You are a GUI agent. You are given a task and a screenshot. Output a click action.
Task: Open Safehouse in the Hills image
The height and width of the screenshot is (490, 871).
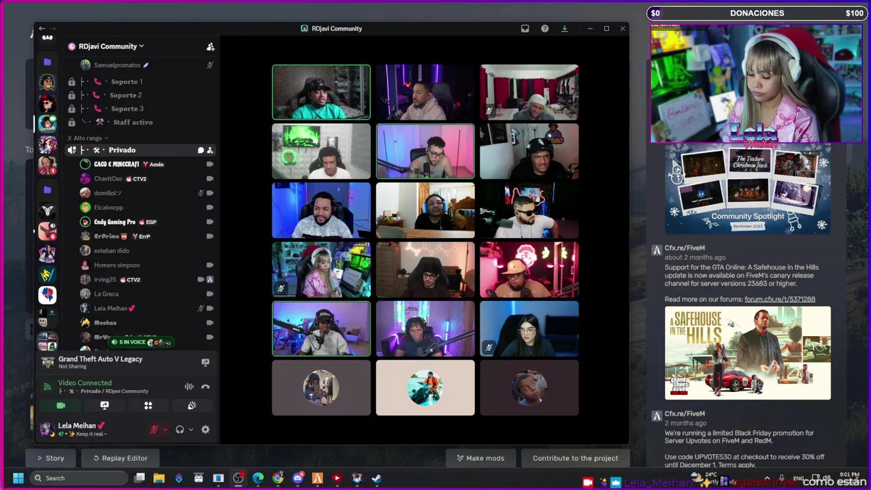[x=747, y=353]
